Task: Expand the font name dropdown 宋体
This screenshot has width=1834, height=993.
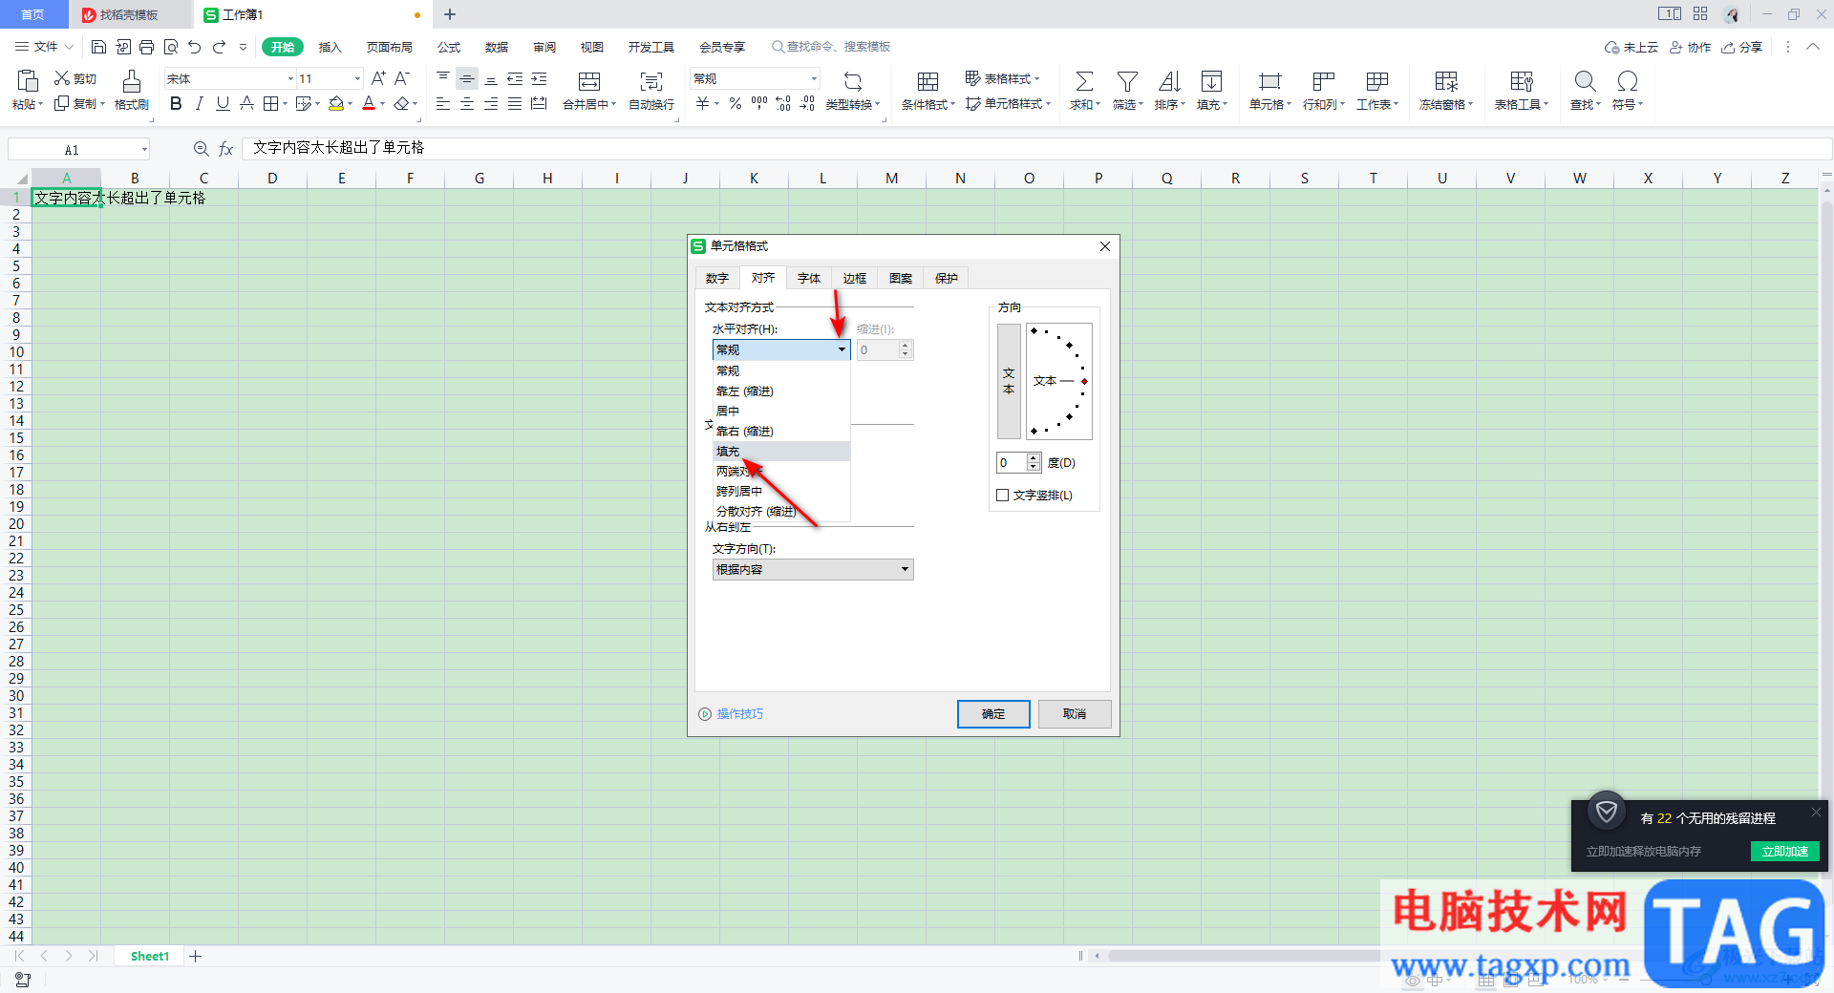Action: pos(290,78)
